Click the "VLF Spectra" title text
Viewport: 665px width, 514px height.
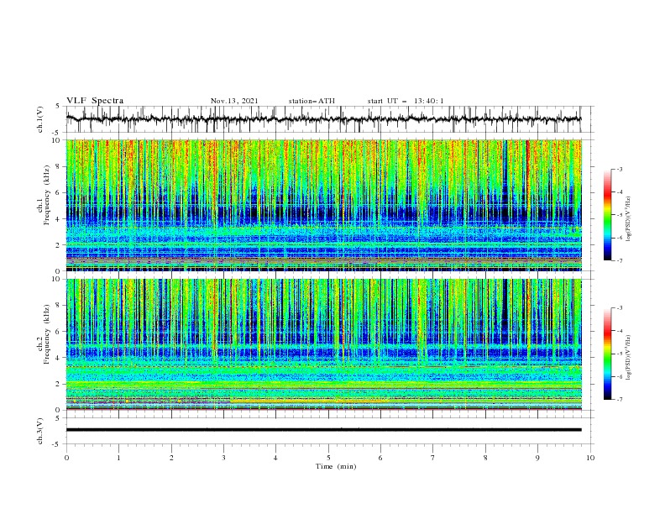95,101
